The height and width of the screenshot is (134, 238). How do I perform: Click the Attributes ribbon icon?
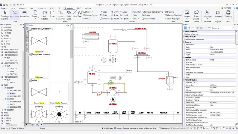(x=14, y=14)
